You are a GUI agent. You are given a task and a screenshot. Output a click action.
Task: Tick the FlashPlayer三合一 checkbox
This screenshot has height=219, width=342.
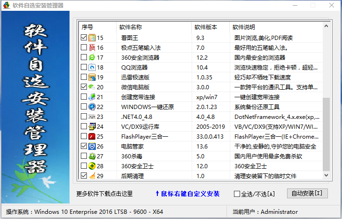coord(84,136)
